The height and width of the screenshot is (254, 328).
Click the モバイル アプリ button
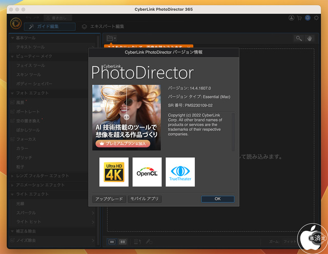(145, 199)
